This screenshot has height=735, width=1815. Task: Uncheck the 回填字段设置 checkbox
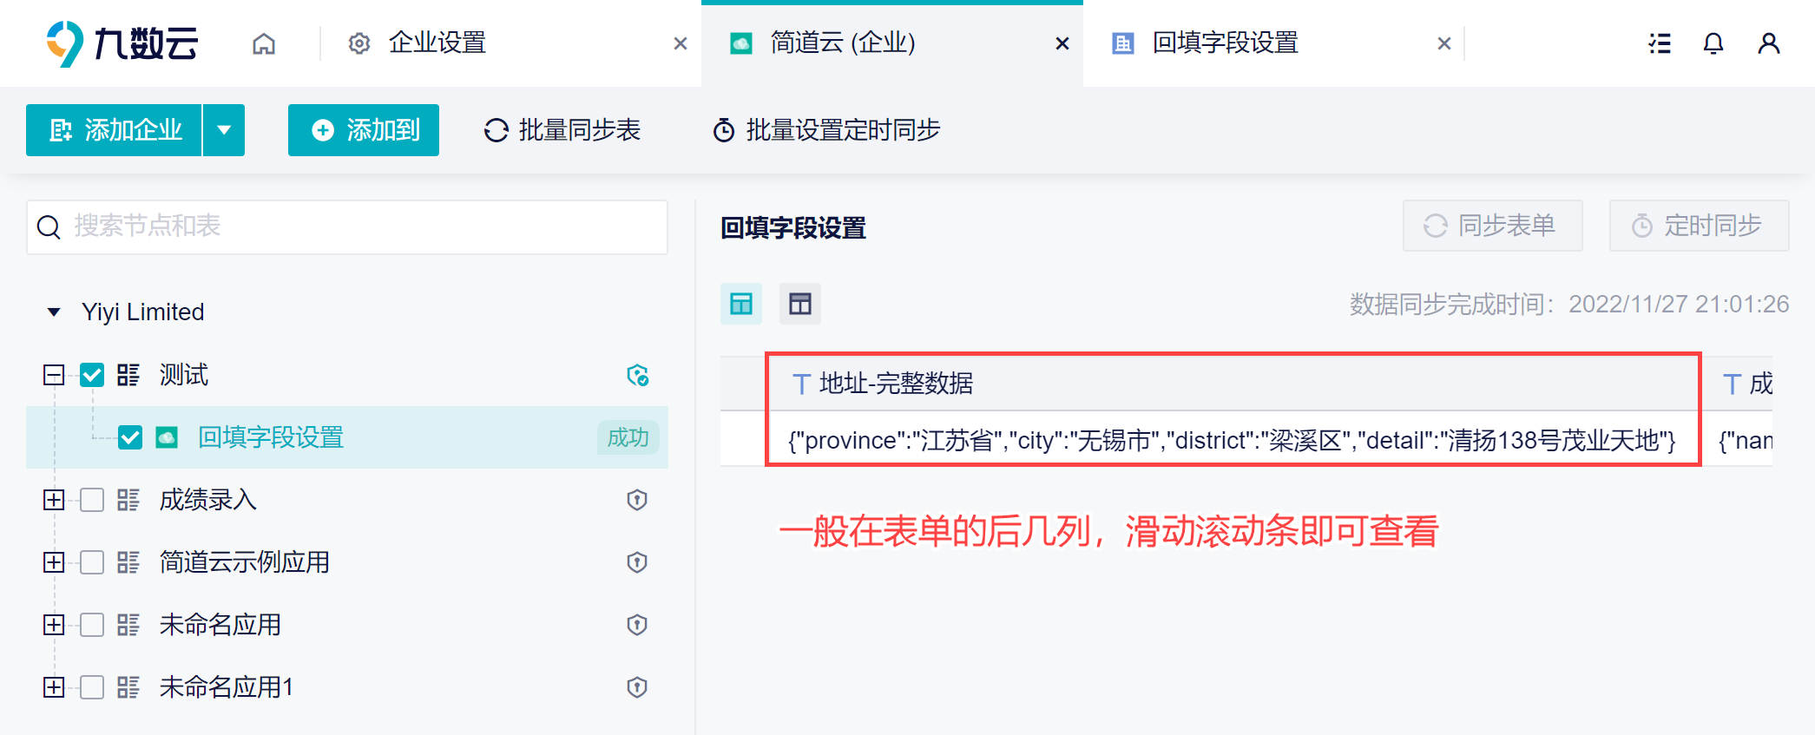[x=130, y=437]
